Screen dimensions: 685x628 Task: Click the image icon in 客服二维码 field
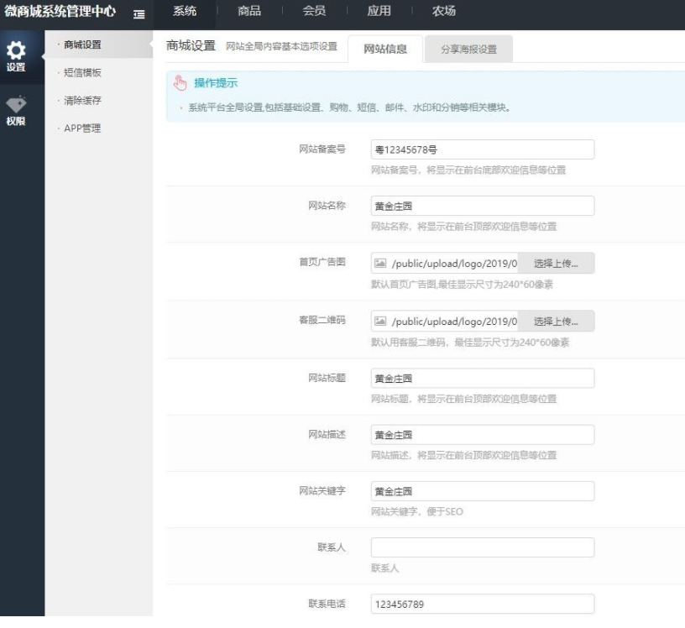380,322
